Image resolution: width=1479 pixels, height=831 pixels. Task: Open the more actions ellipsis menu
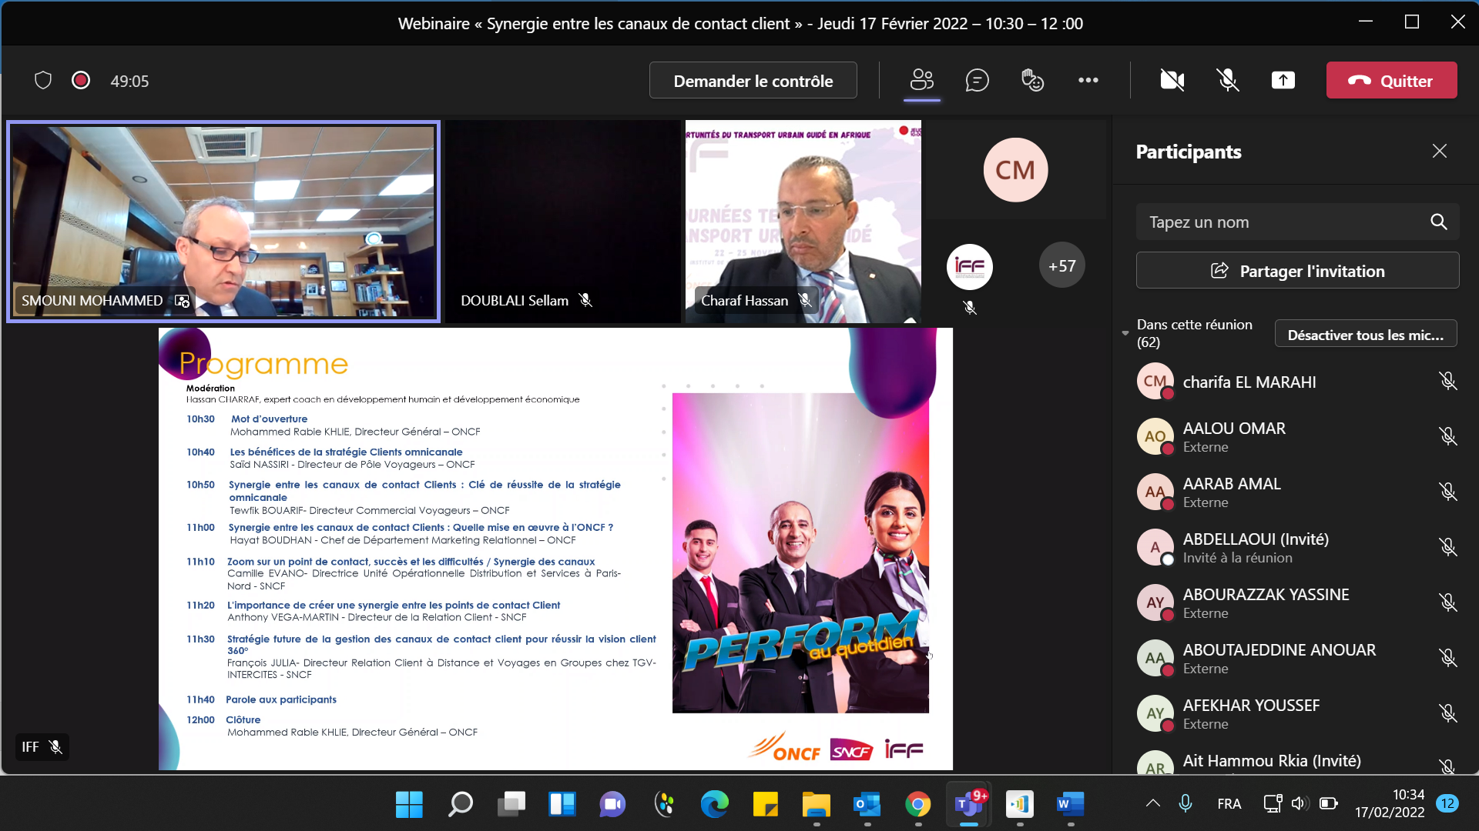[1088, 80]
